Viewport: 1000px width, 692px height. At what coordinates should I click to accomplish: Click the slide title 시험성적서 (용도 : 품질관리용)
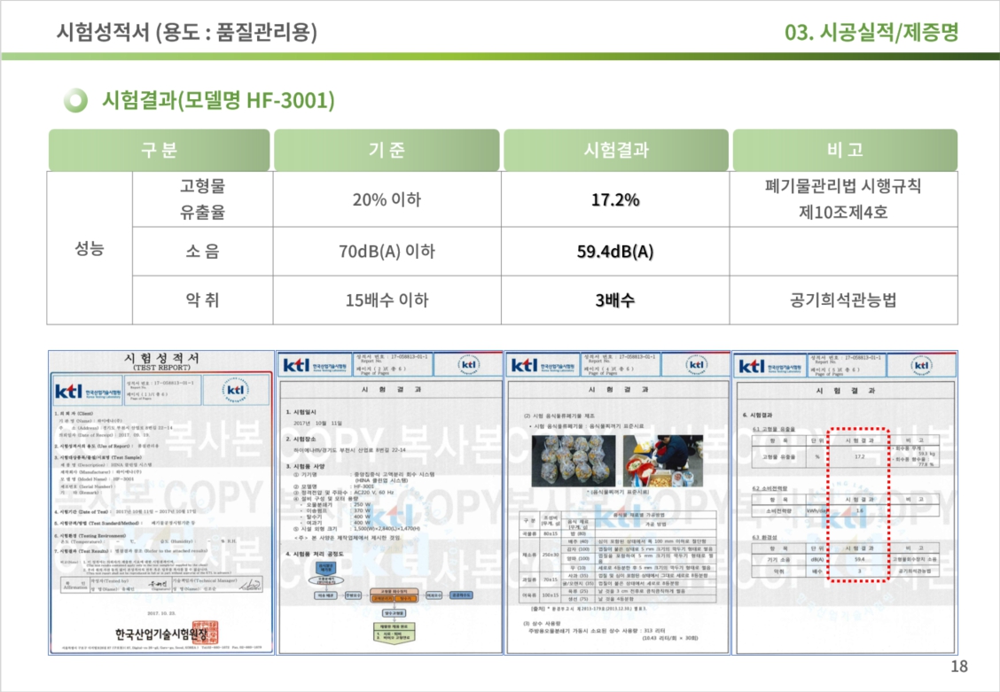(186, 33)
